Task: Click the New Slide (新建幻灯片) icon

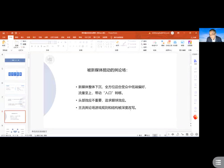Action: (x=17, y=42)
